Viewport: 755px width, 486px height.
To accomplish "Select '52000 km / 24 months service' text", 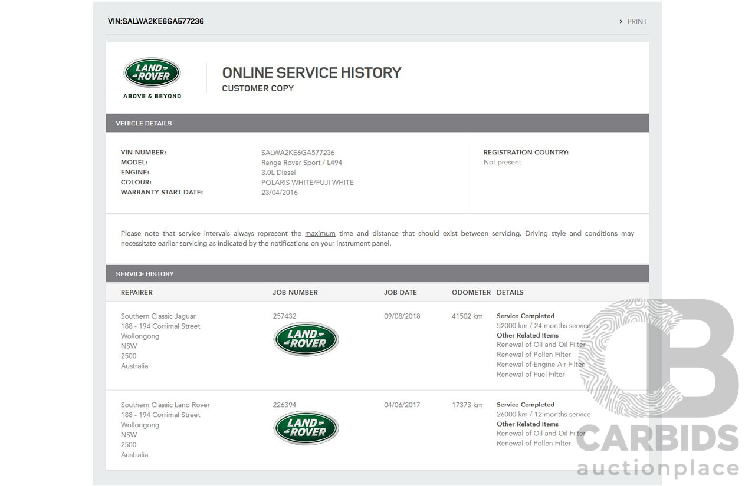I will tap(543, 326).
